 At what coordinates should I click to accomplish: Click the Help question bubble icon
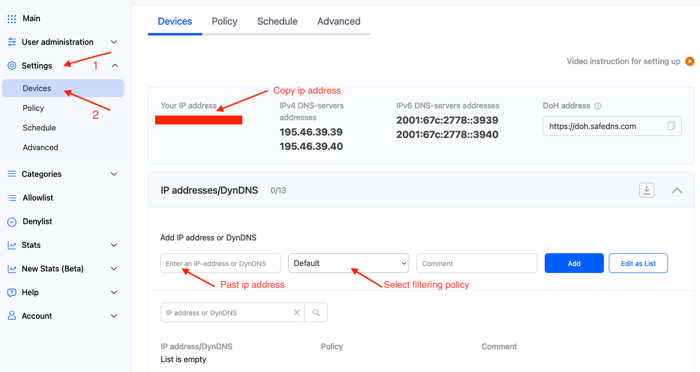12,293
